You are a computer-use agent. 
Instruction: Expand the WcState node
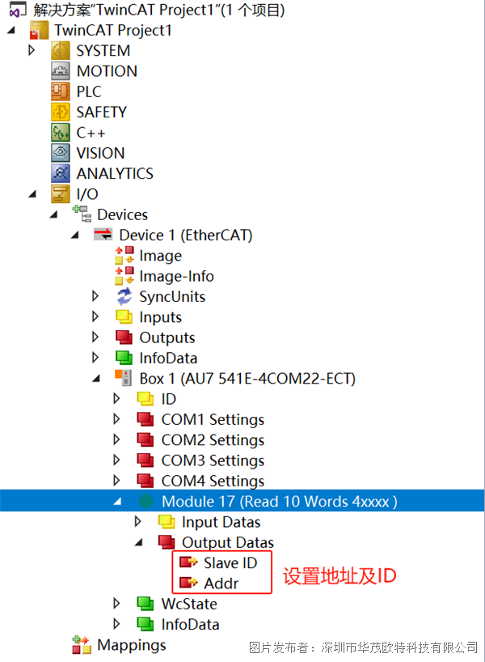[x=117, y=603]
